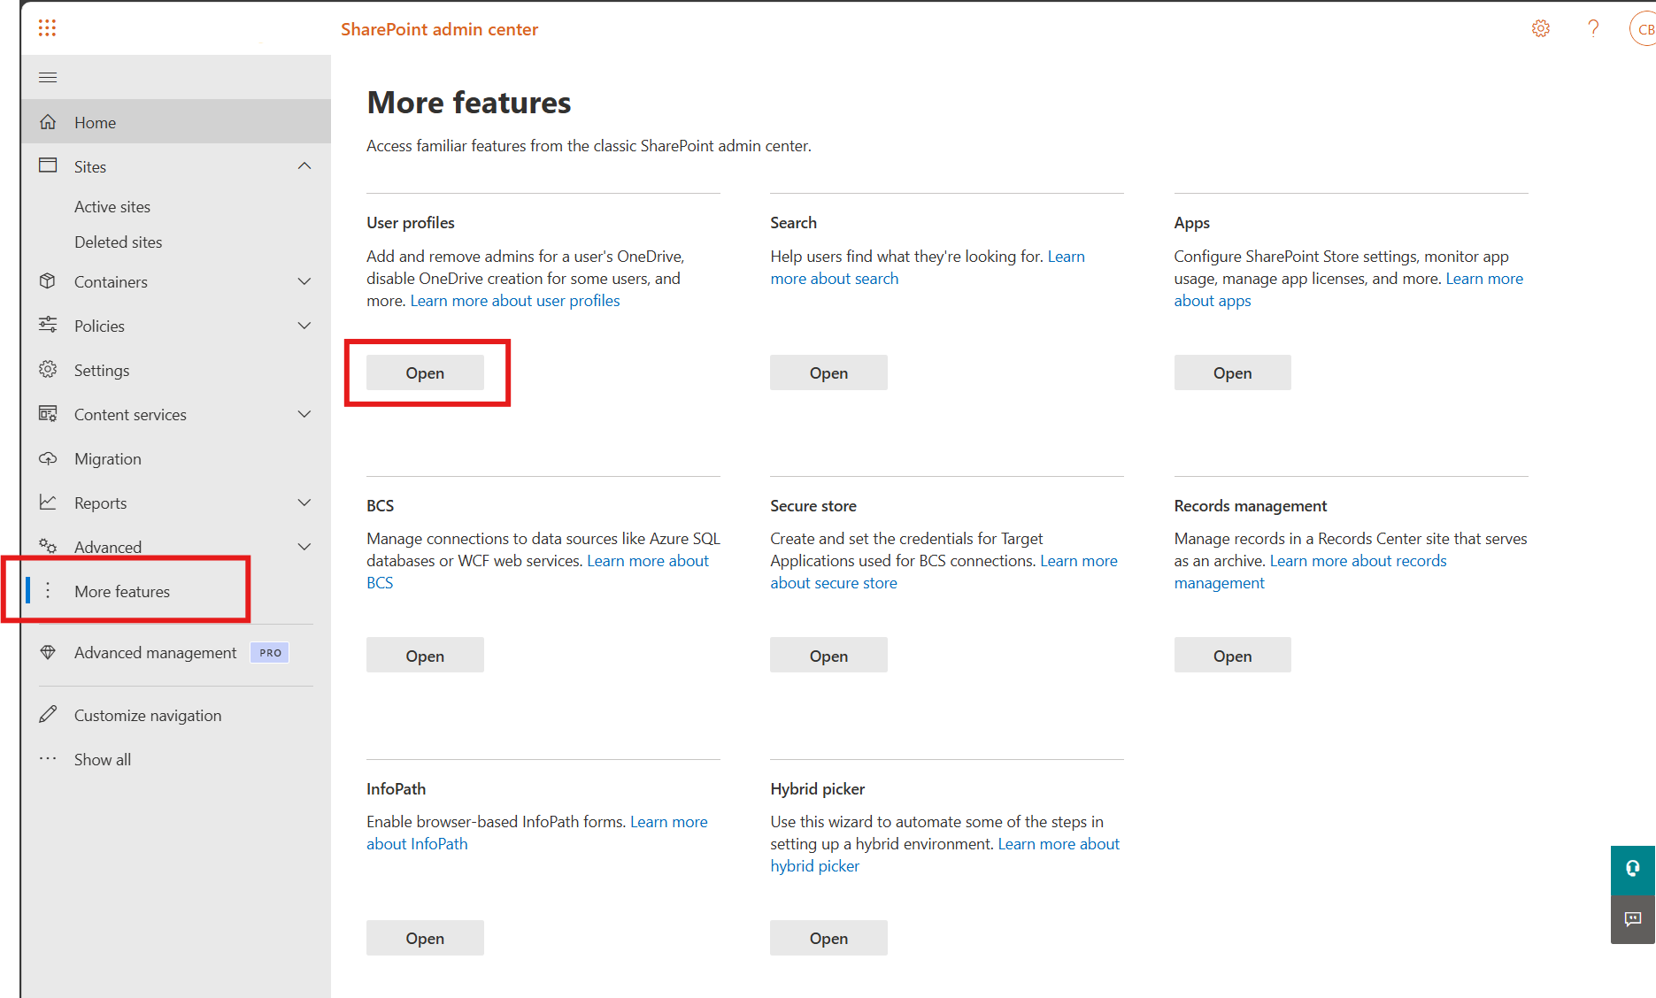This screenshot has height=998, width=1656.
Task: Follow Learn more about records management link
Action: point(1358,561)
